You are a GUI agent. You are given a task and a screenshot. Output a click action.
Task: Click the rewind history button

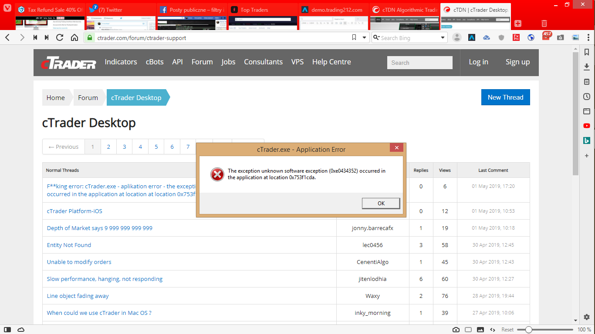coord(35,38)
